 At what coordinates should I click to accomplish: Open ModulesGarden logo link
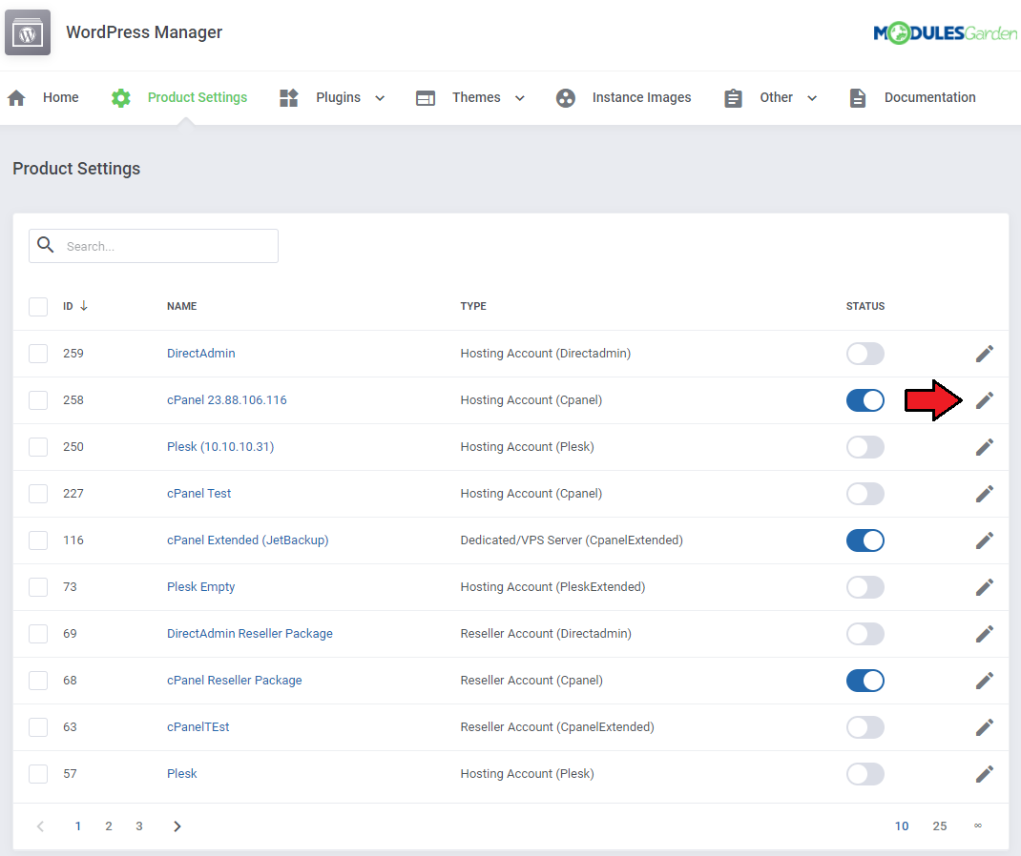coord(945,32)
